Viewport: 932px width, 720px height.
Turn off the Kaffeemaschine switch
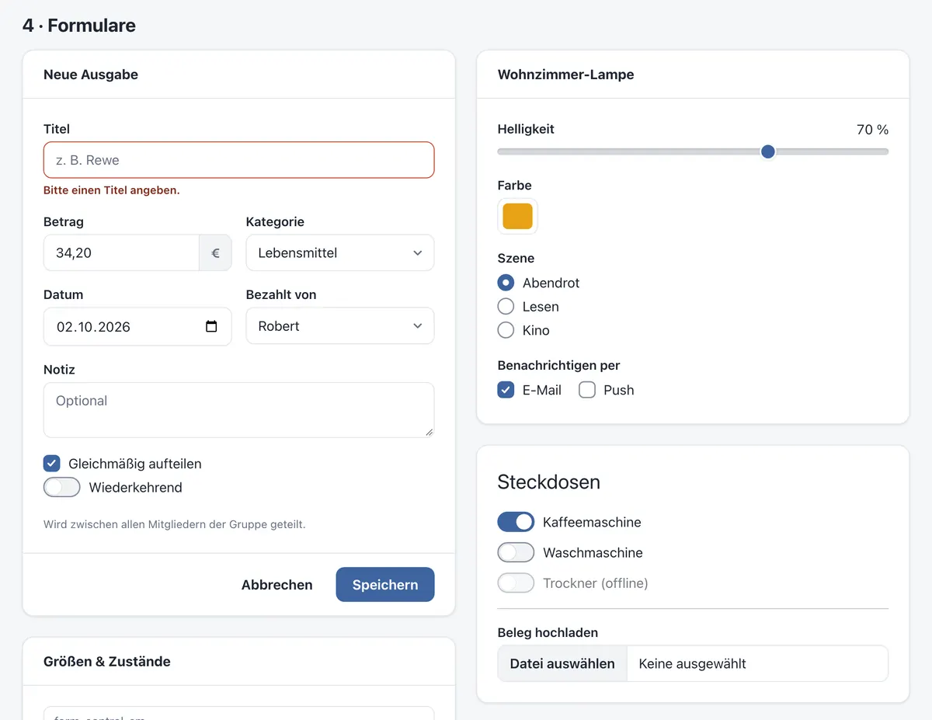click(x=516, y=522)
